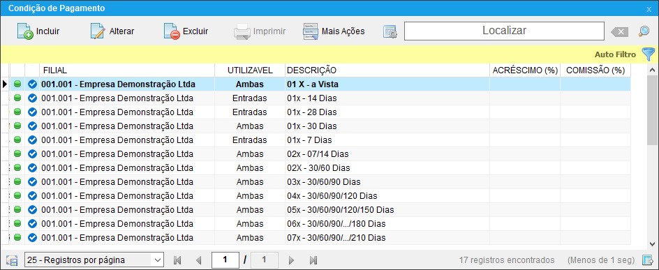Click check icon on 06x - 30/60/90/.../180 Dias row
Image resolution: width=659 pixels, height=270 pixels.
[x=32, y=223]
